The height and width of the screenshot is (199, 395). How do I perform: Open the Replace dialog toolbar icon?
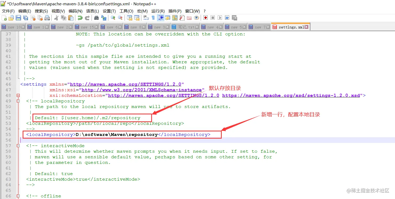pos(104,18)
